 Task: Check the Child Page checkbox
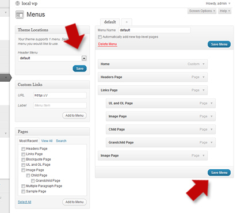coord(28,176)
